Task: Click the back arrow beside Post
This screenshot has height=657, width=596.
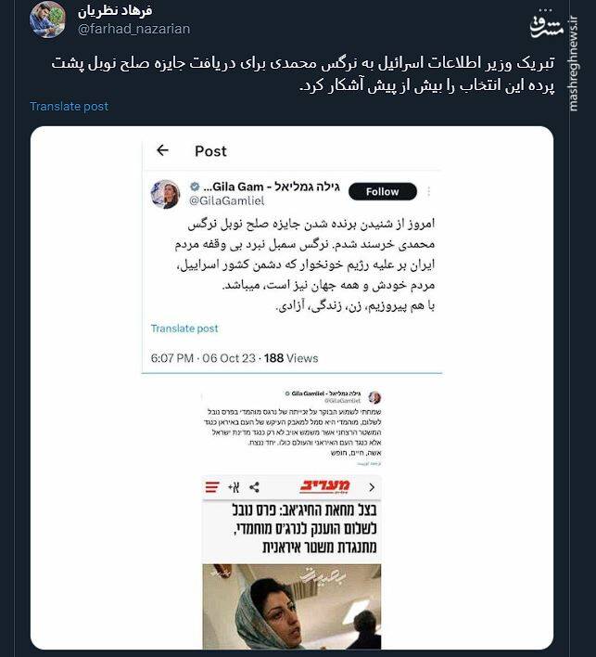Action: tap(162, 150)
